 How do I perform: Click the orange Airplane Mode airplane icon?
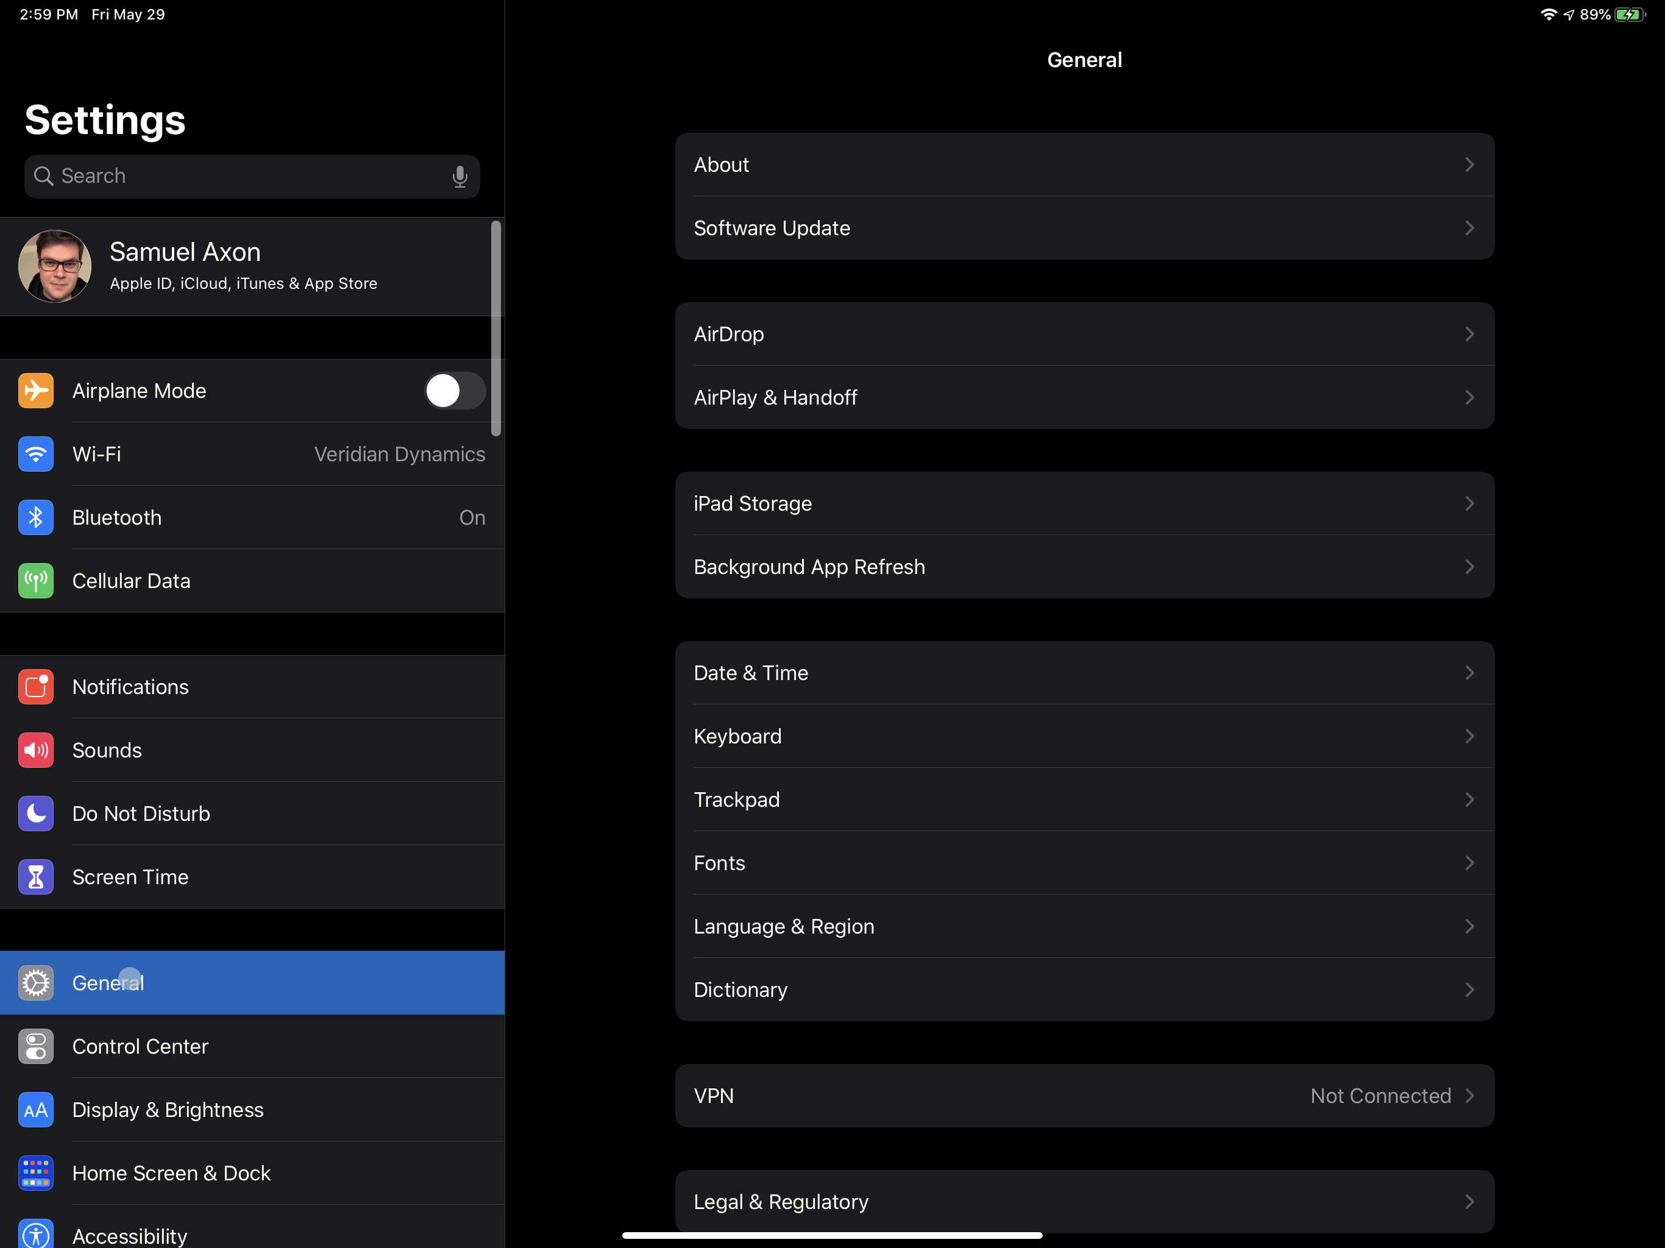point(35,391)
